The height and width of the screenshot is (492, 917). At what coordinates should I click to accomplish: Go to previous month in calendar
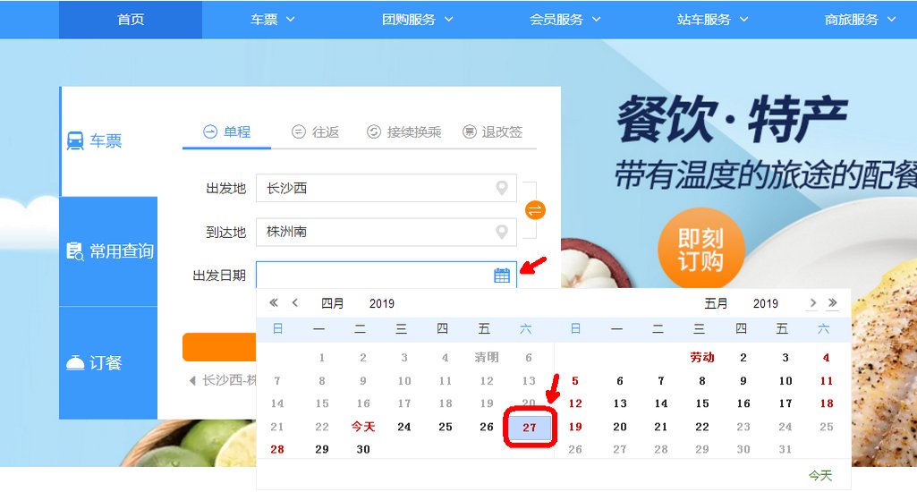(294, 303)
